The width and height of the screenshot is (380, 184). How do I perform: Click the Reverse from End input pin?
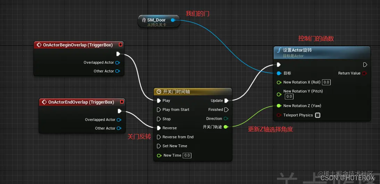tap(159, 137)
